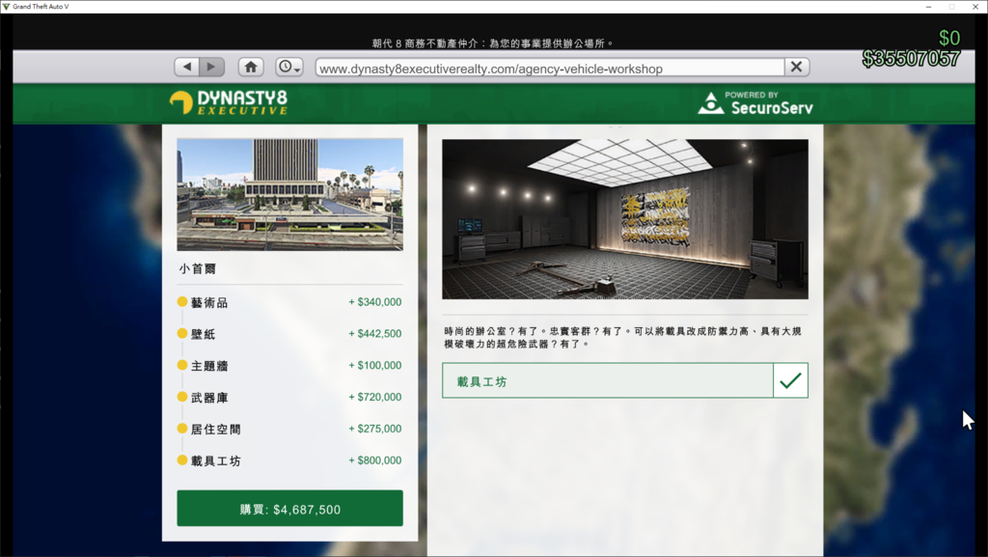Close the in-game browser with X button

796,67
